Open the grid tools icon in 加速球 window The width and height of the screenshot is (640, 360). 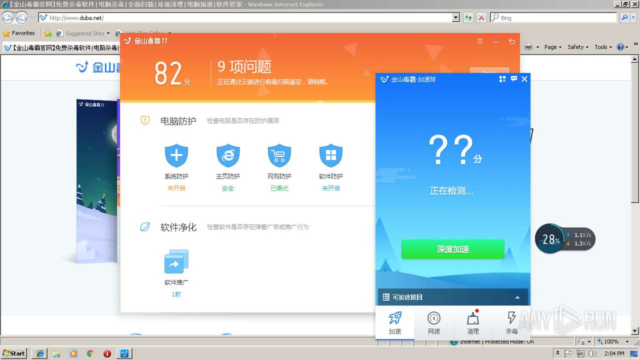coord(502,79)
